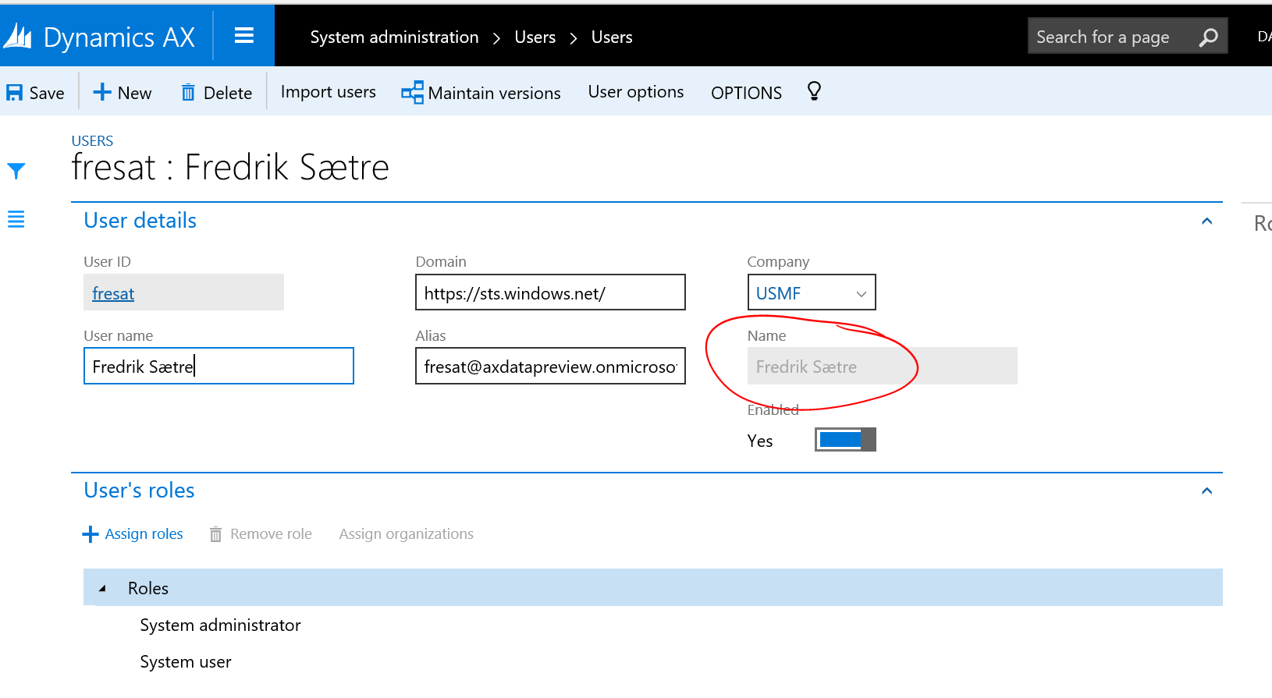The height and width of the screenshot is (698, 1272).
Task: Open the fresat User ID link
Action: pyautogui.click(x=113, y=294)
